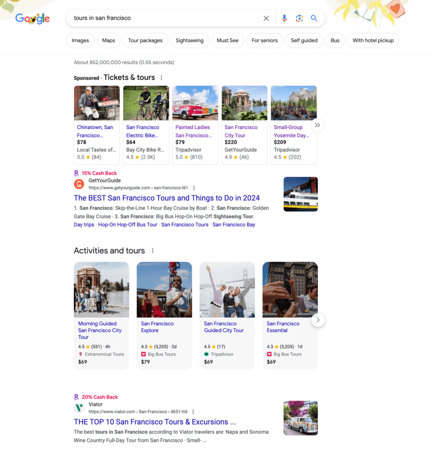Viewport: 431px width, 450px height.
Task: Open The BEST San Francisco Tours result
Action: click(167, 198)
